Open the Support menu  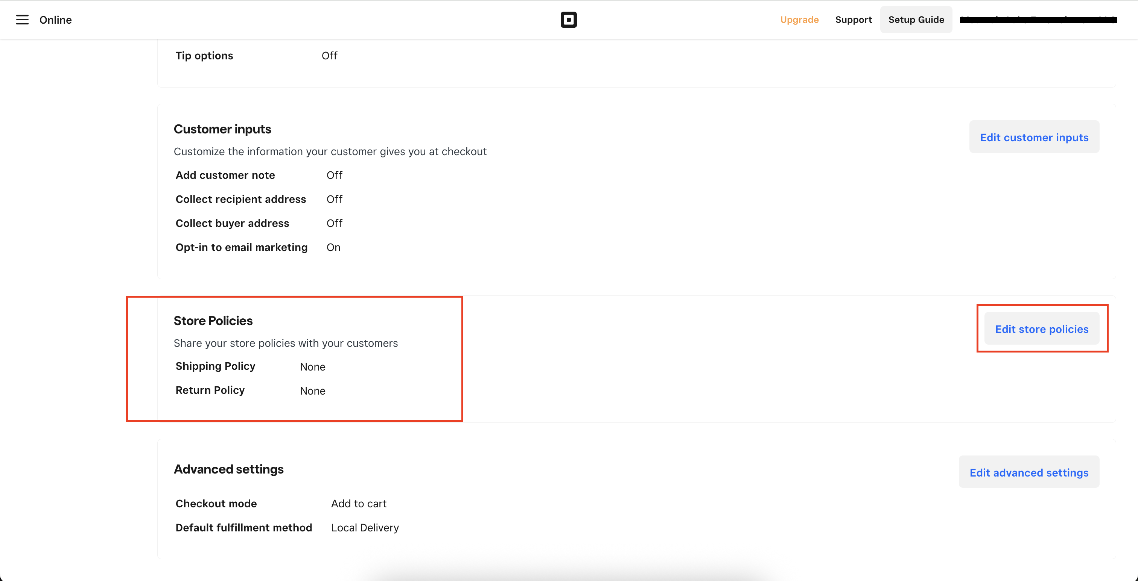click(x=853, y=20)
